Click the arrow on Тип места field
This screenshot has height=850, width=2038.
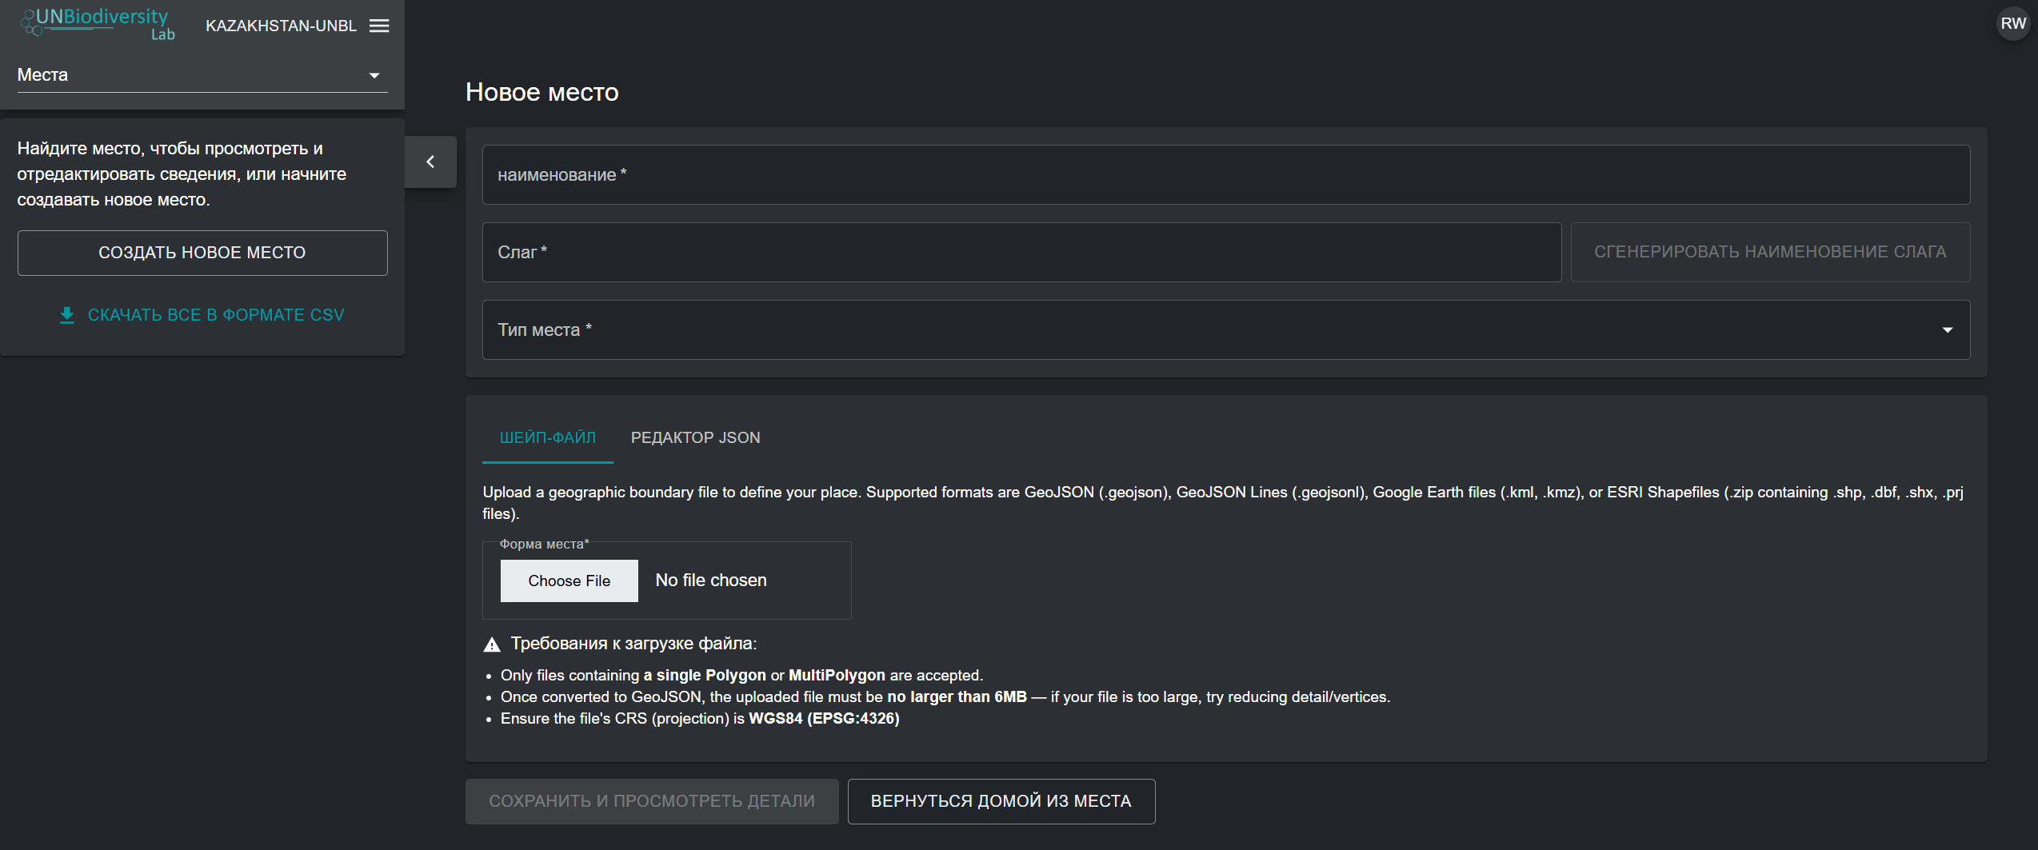click(1948, 330)
